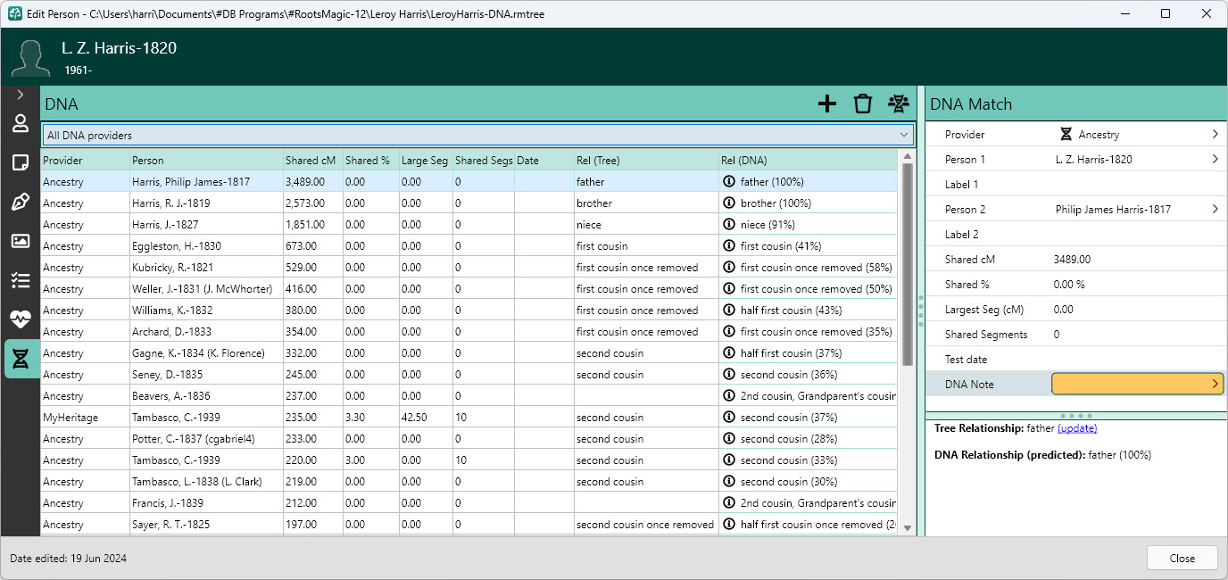The height and width of the screenshot is (580, 1228).
Task: Show info for brother (100%) DNA relationship
Action: tap(729, 203)
